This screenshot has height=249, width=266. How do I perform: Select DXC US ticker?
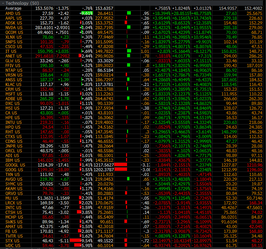[x=13, y=104]
